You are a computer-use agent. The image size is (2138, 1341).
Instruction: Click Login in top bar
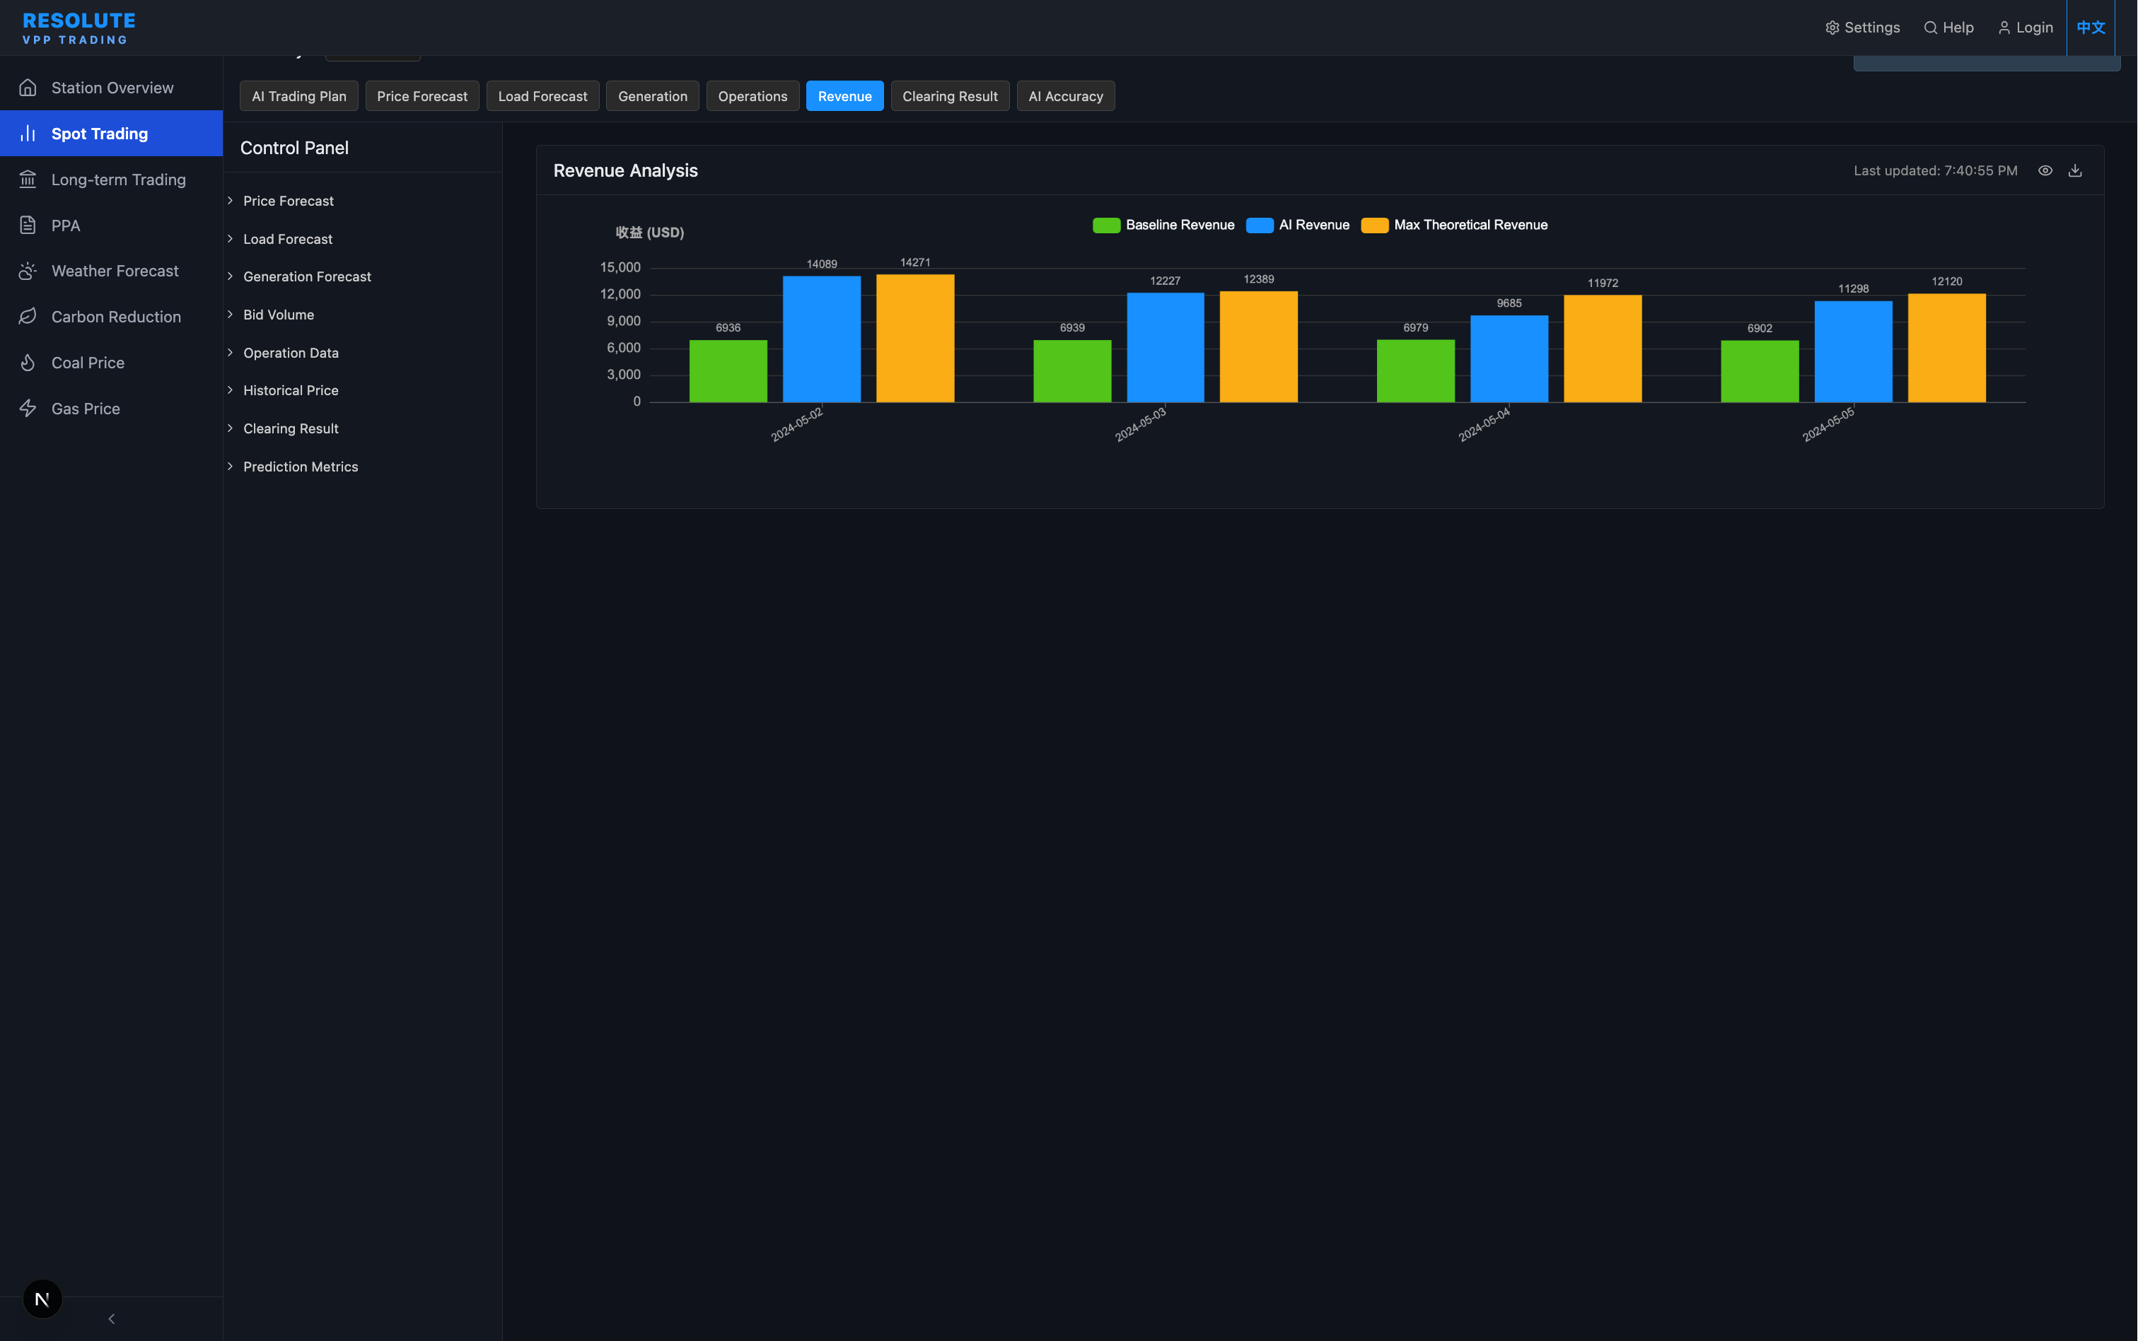pos(2026,28)
